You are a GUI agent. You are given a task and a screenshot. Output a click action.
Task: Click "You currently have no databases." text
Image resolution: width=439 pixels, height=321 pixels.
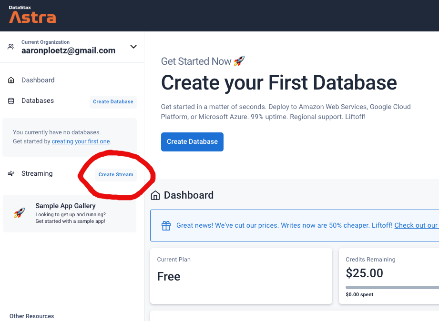57,132
